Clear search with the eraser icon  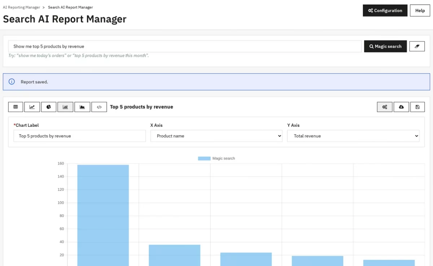point(417,46)
